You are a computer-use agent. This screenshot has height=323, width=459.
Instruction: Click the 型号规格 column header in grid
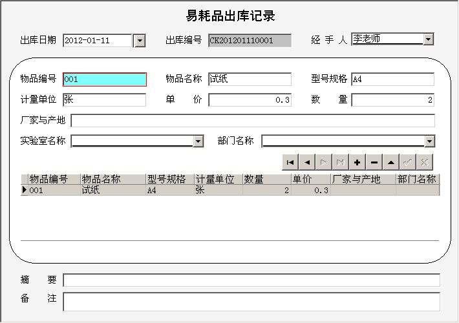(170, 179)
